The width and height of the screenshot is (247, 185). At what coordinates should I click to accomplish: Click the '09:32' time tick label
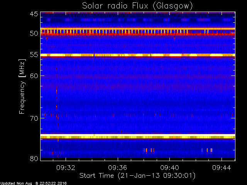[x=66, y=168]
